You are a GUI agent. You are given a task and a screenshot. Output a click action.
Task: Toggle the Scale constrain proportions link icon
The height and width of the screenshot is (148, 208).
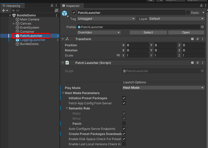coord(118,55)
